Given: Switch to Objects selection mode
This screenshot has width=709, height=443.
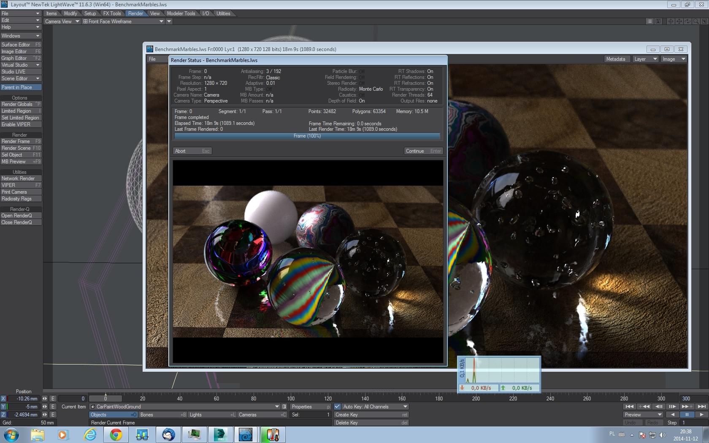Looking at the screenshot, I should [x=114, y=415].
